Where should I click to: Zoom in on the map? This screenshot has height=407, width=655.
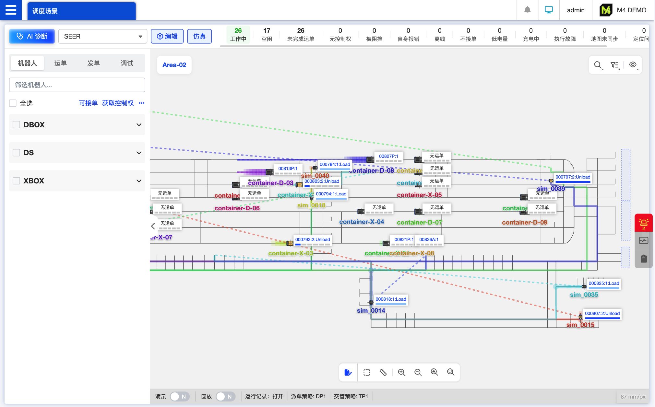(401, 372)
